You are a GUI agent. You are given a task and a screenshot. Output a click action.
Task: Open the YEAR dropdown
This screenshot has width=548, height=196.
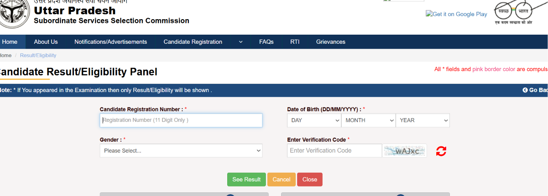(x=423, y=120)
